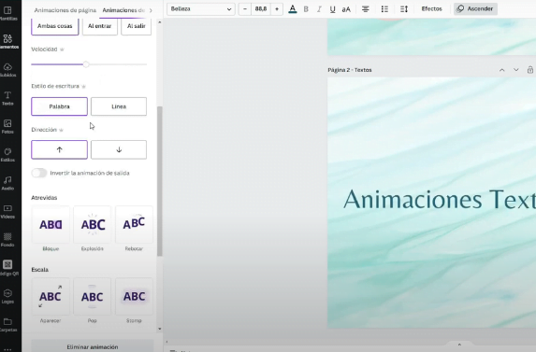The width and height of the screenshot is (536, 352).
Task: Toggle italic text formatting
Action: click(319, 9)
